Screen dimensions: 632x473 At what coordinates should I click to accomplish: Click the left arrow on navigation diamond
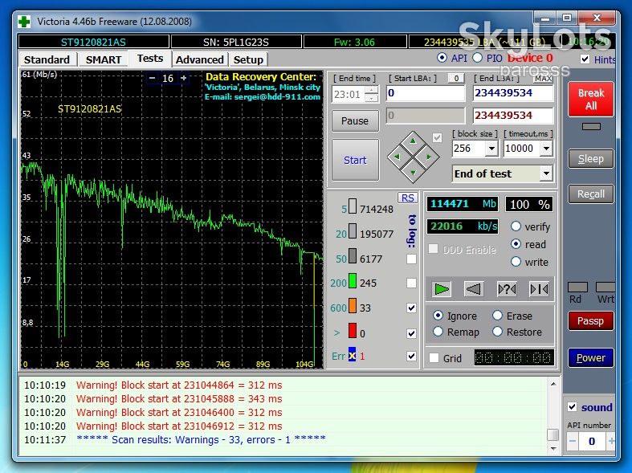point(397,157)
